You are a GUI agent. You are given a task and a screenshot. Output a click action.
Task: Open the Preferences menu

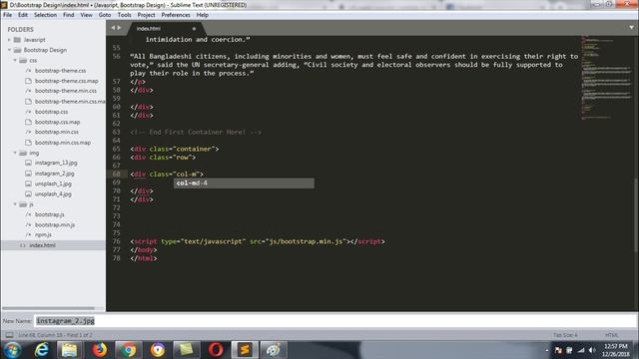click(x=176, y=15)
